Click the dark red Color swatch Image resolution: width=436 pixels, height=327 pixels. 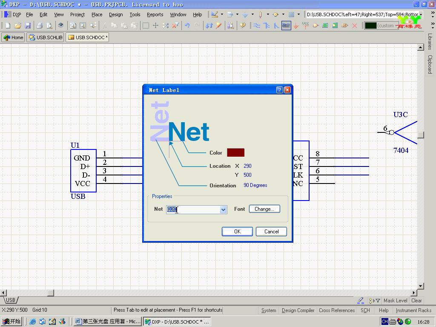pos(235,152)
